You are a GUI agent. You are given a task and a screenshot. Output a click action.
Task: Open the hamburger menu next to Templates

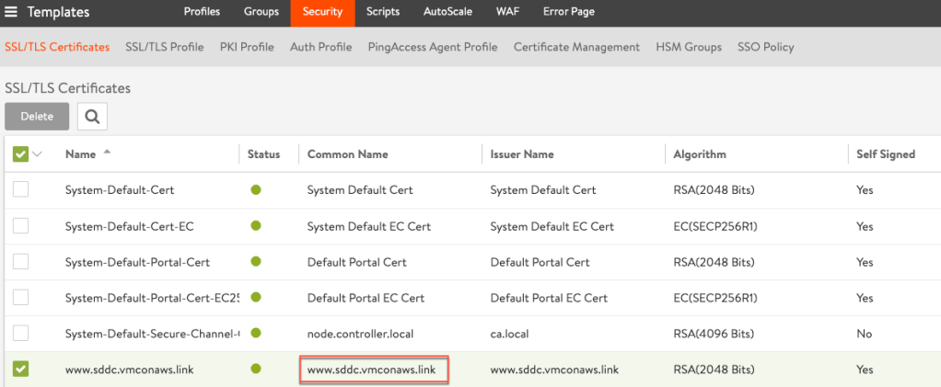click(x=12, y=12)
